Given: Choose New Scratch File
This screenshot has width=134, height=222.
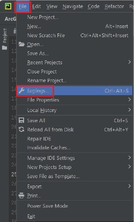Looking at the screenshot, I should coord(74,35).
